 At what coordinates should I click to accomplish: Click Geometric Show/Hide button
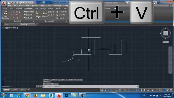tap(29, 12)
